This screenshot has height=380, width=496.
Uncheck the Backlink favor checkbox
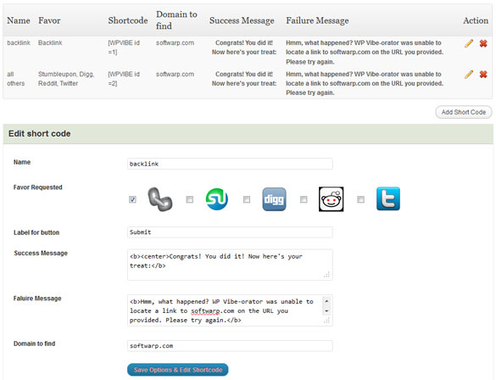click(132, 199)
